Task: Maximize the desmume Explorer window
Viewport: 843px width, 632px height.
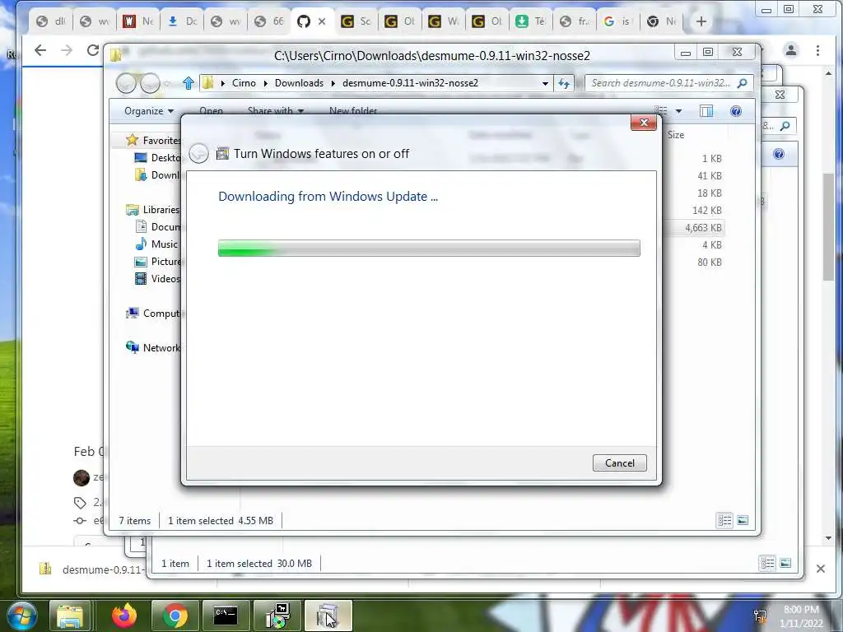Action: [708, 52]
